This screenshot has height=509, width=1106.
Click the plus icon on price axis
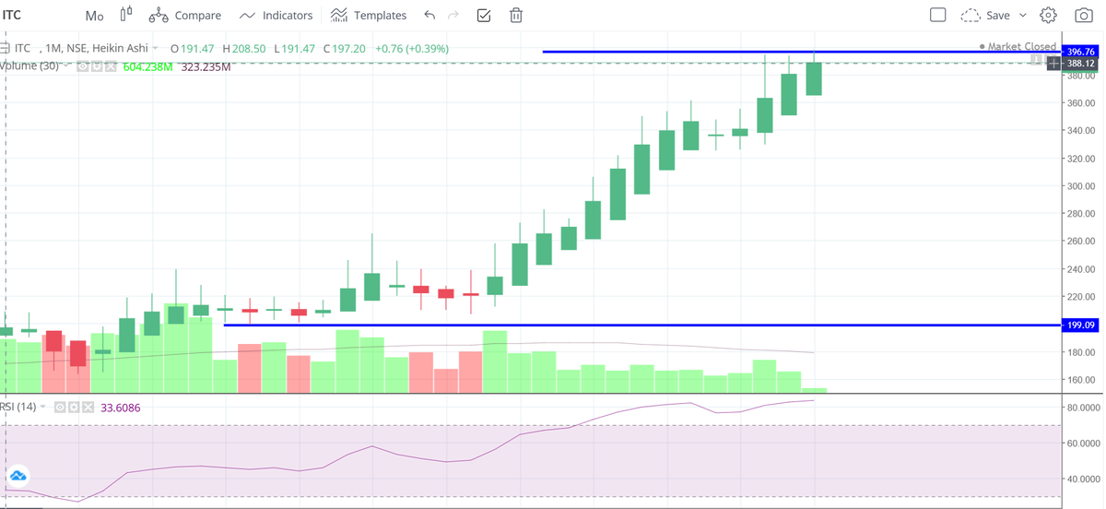click(x=1053, y=64)
